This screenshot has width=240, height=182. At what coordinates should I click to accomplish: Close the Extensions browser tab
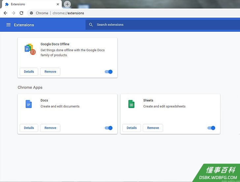[x=58, y=4]
